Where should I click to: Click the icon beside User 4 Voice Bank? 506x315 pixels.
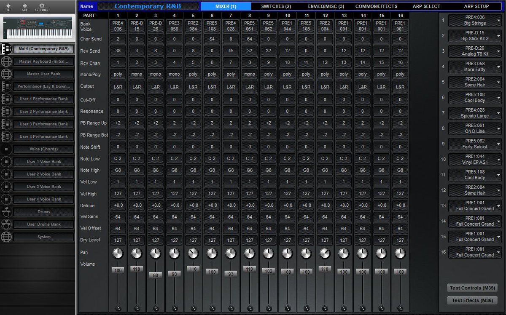pos(6,199)
